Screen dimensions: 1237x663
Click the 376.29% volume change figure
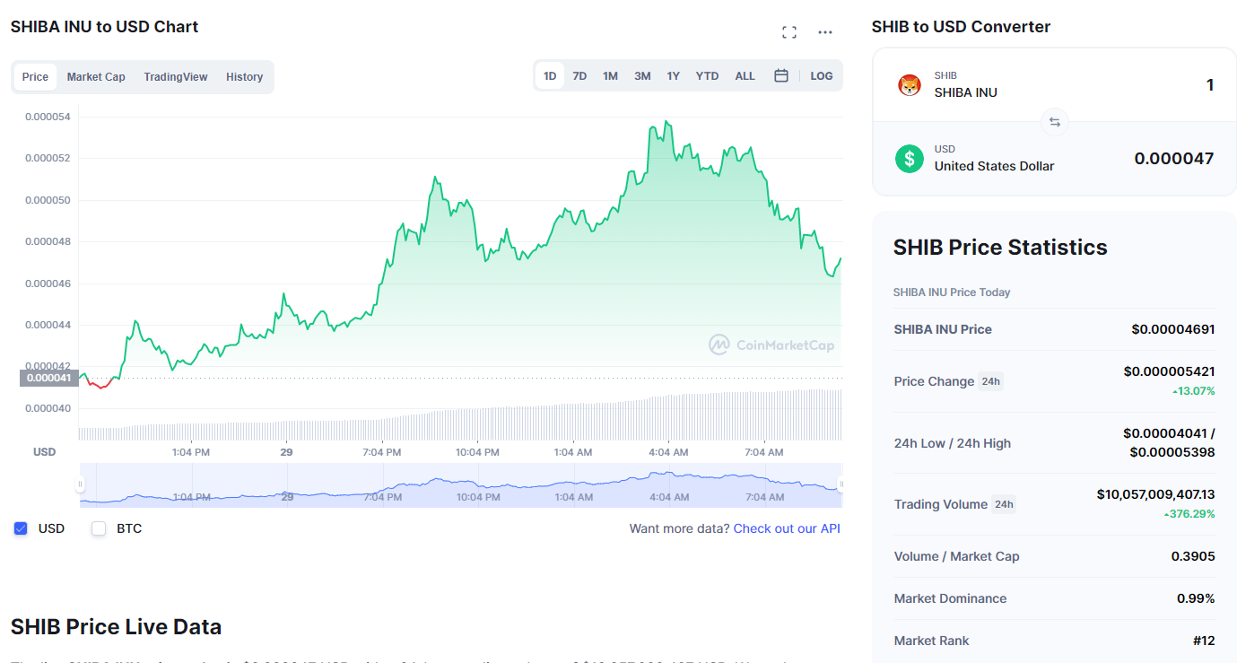[1189, 514]
